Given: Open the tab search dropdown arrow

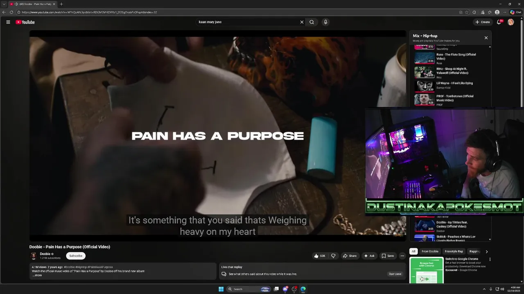Looking at the screenshot, I should 4,4.
